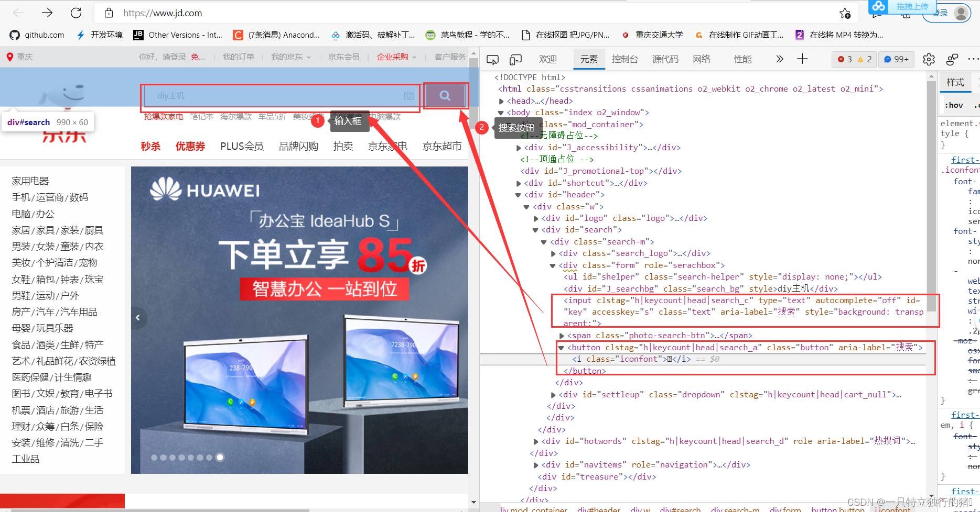Switch to the 源代码 DevTools tab
The width and height of the screenshot is (980, 512).
tap(665, 60)
